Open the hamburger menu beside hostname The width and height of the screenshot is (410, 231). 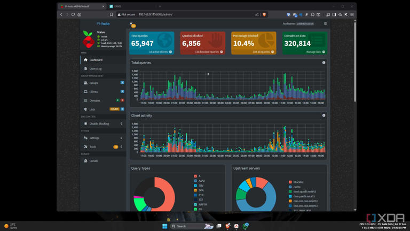(x=325, y=24)
